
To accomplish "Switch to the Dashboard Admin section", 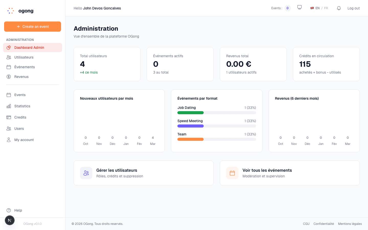I will (29, 48).
